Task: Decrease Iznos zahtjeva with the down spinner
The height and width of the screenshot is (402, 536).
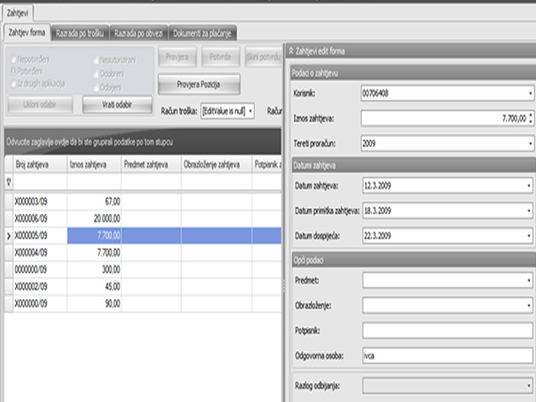Action: [531, 122]
